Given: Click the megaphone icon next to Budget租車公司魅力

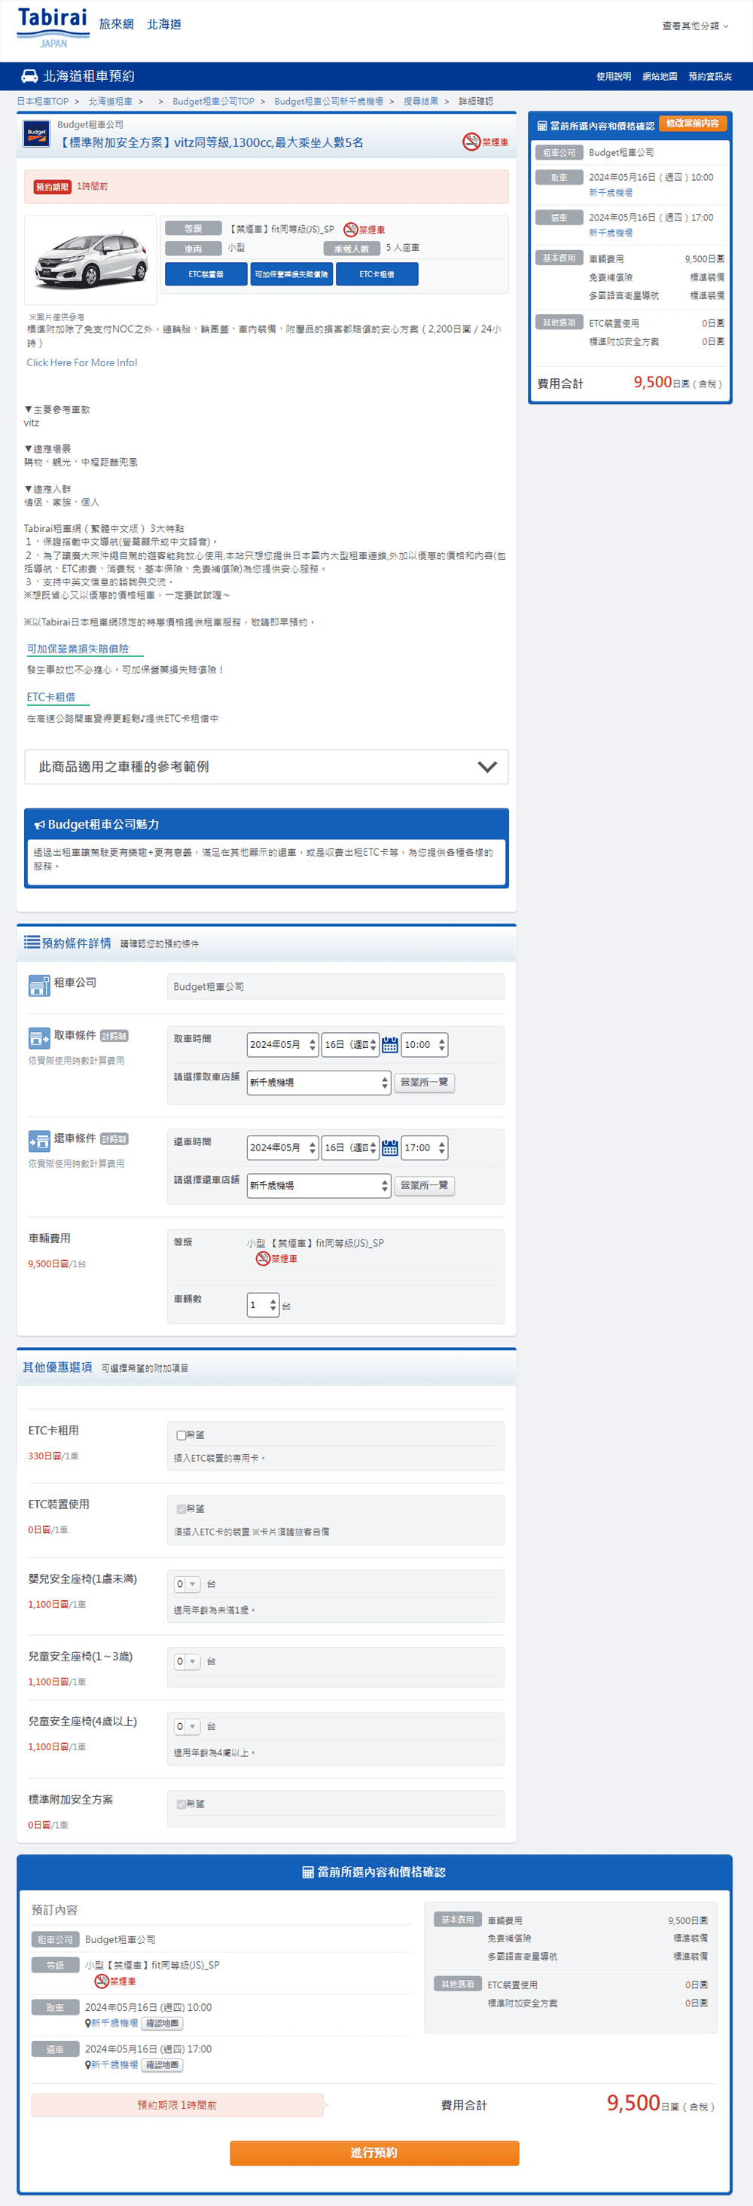Looking at the screenshot, I should [39, 825].
